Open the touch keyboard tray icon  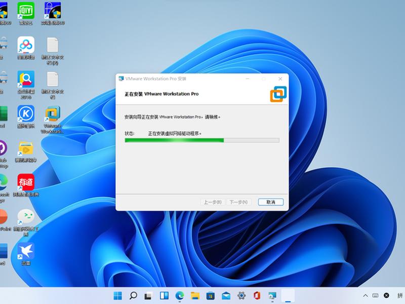point(375,295)
